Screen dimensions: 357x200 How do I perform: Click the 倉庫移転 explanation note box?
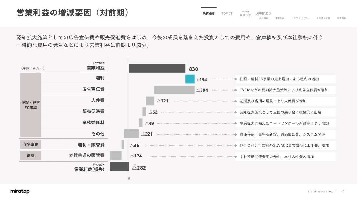(x=286, y=134)
